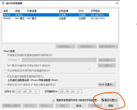The image size is (137, 110).
Task: Select the 仅主机模式 radio button
Action: (x=5, y=70)
